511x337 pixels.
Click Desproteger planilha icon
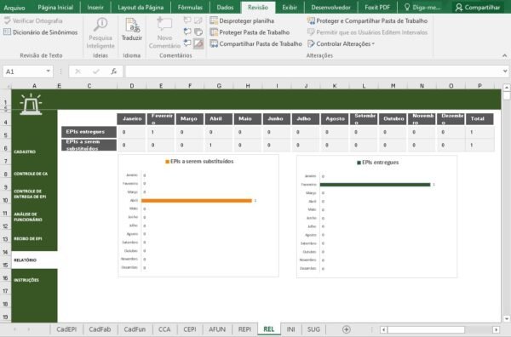(x=214, y=20)
